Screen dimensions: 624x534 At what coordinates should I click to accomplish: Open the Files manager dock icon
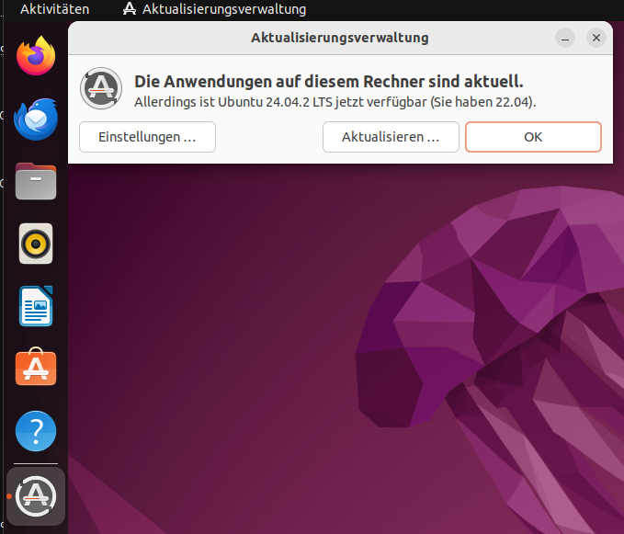coord(36,181)
